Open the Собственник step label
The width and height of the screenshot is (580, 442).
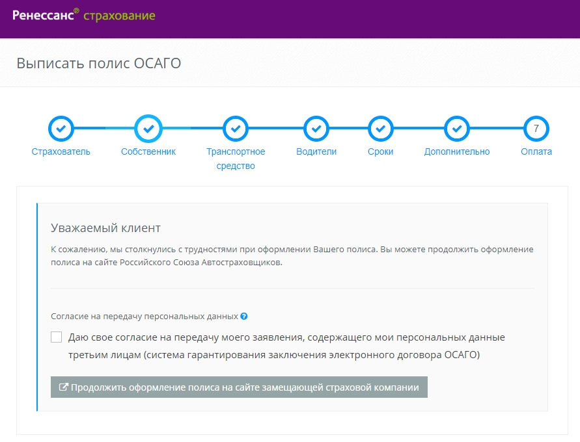click(148, 151)
